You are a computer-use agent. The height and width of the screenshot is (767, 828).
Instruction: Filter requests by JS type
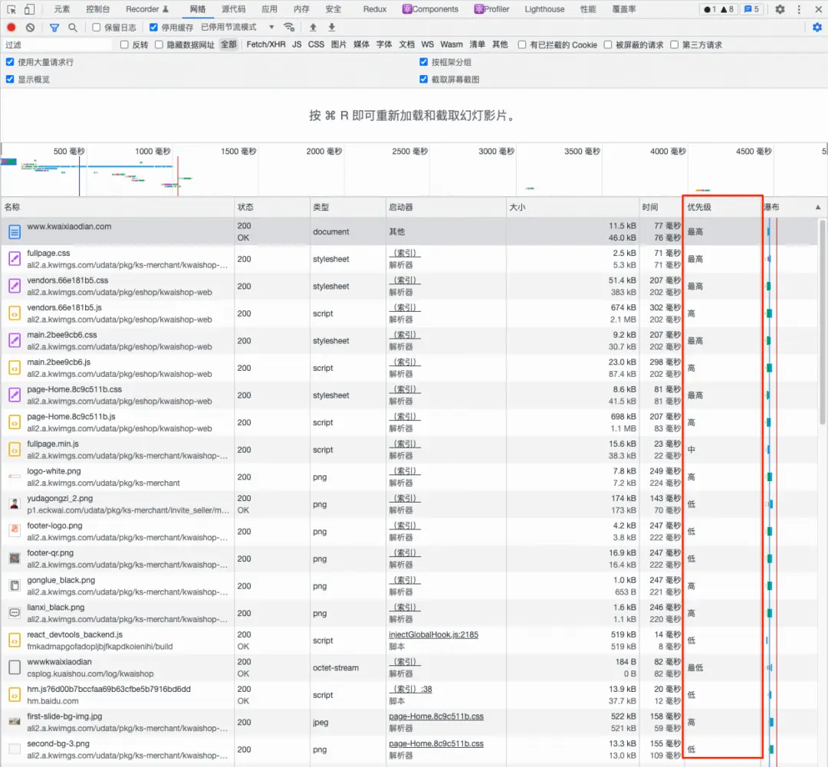[297, 45]
